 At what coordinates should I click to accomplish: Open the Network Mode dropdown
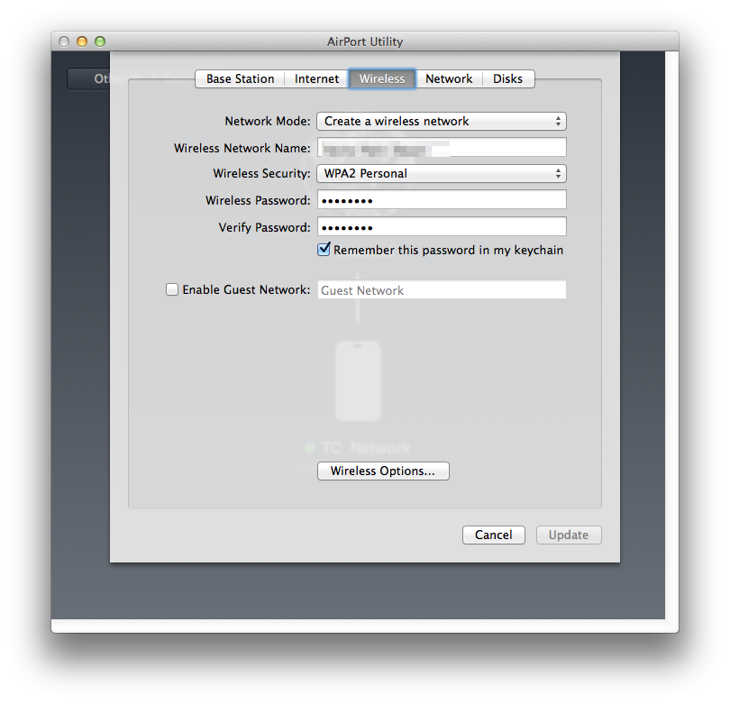(442, 121)
